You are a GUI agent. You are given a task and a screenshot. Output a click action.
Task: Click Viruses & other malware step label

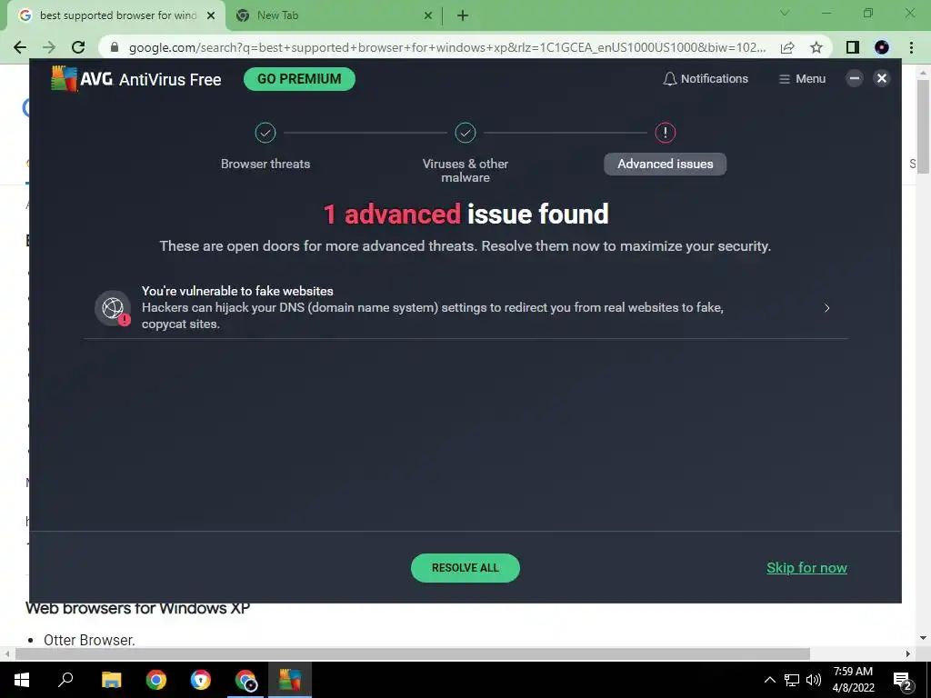pos(465,170)
